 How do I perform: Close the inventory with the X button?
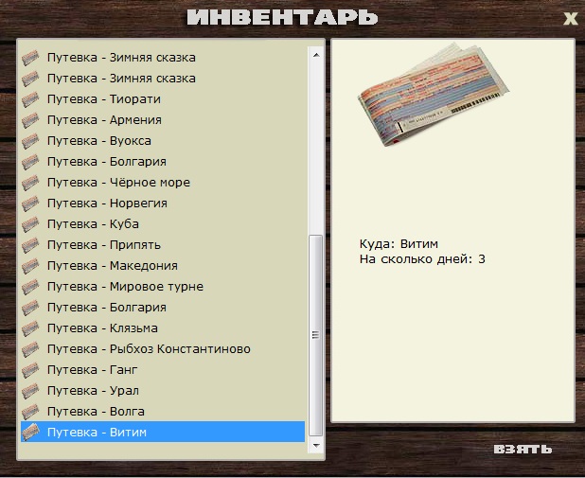click(571, 18)
